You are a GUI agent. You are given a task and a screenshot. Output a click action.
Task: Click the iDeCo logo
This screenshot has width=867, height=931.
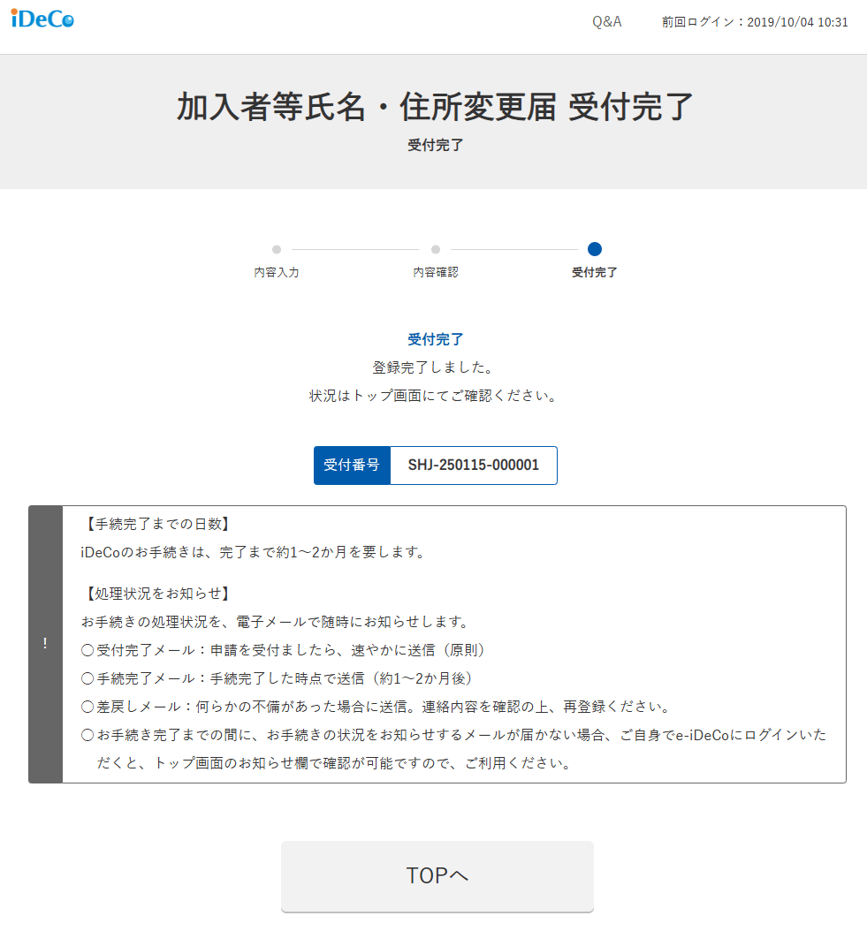point(42,19)
